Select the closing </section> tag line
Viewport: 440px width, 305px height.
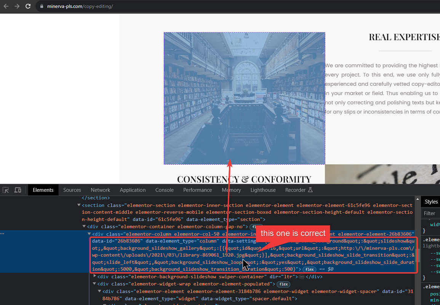point(96,198)
